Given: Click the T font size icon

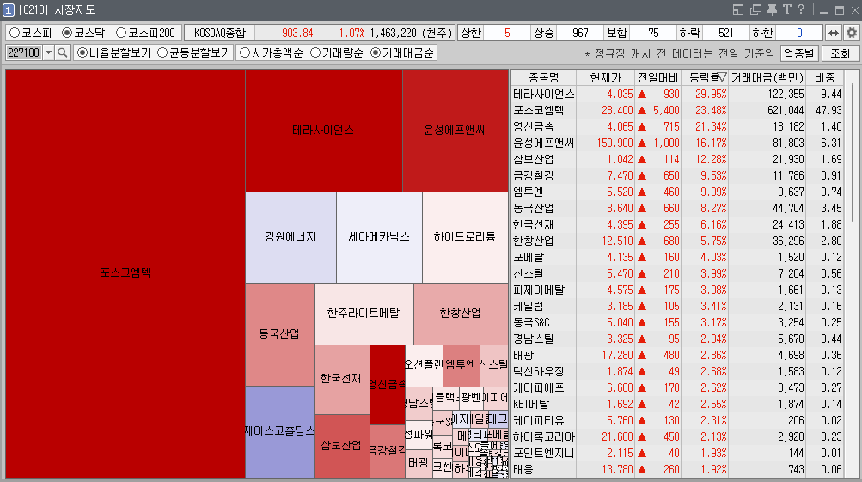Looking at the screenshot, I should pyautogui.click(x=786, y=9).
